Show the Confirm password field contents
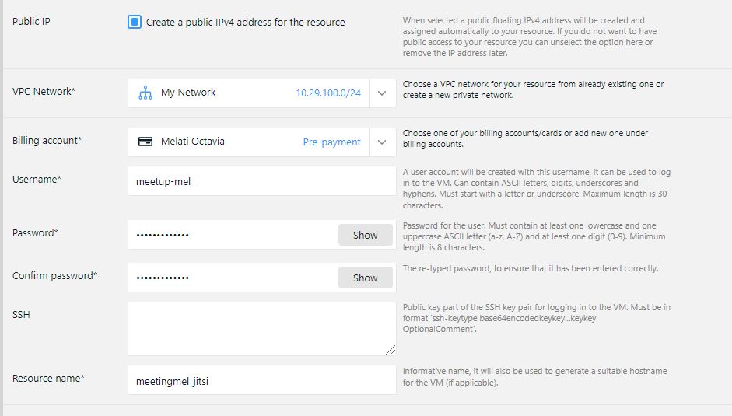The width and height of the screenshot is (732, 416). [x=365, y=278]
